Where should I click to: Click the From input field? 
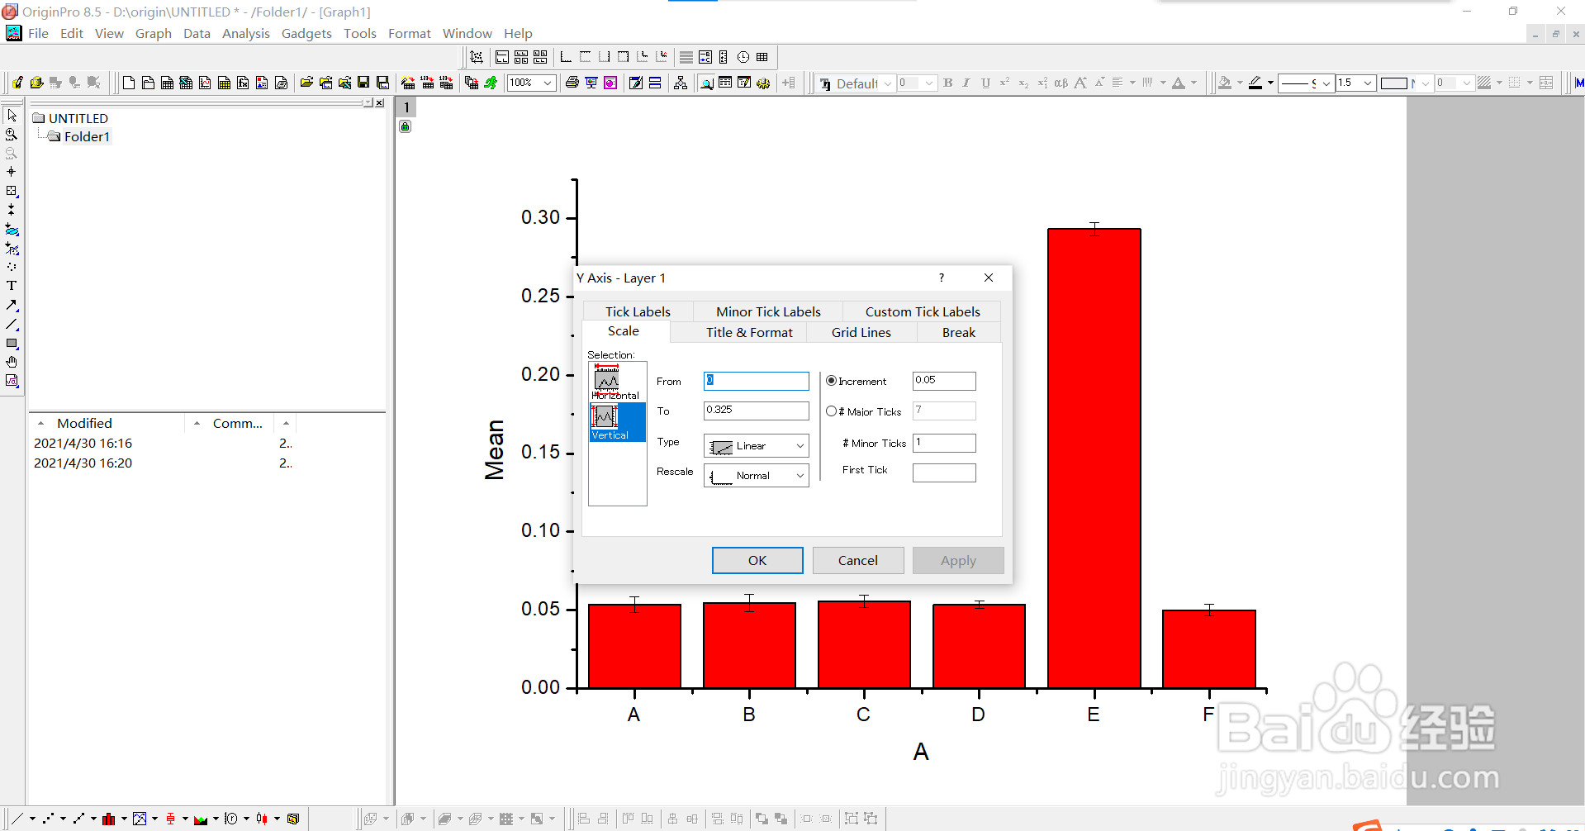coord(756,381)
